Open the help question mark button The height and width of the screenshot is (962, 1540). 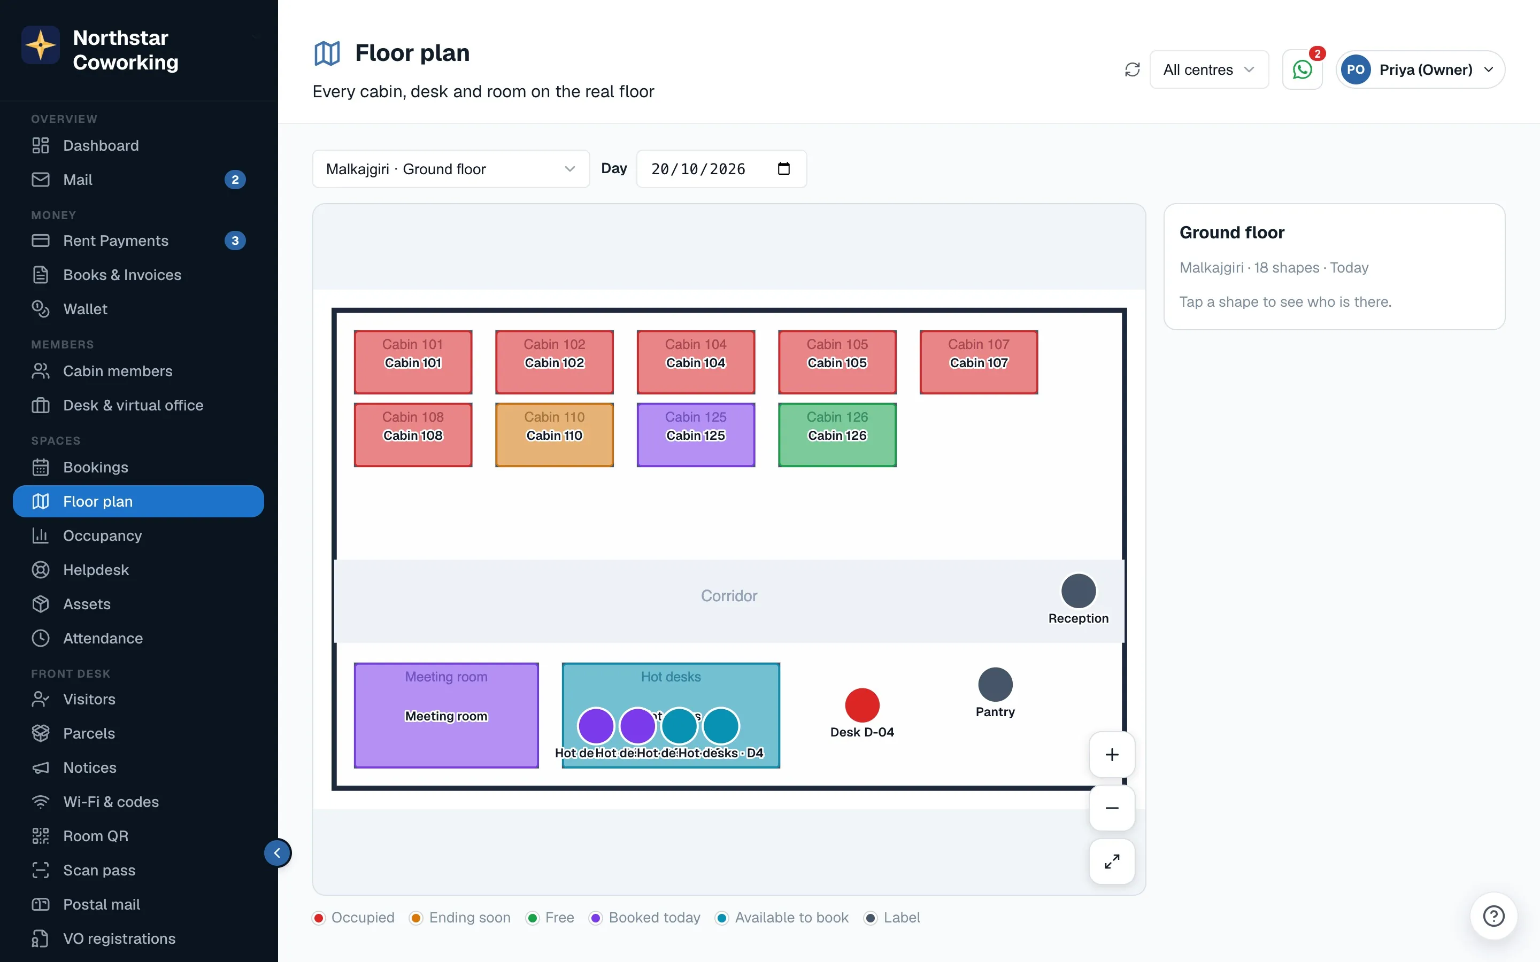coord(1493,916)
